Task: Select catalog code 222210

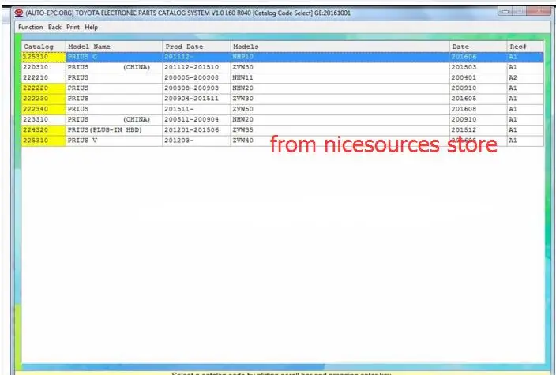Action: [x=43, y=77]
